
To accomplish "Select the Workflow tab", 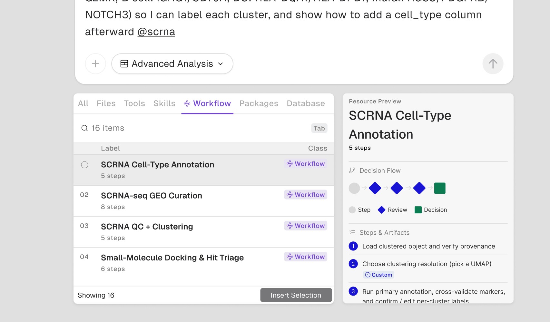I will [207, 103].
